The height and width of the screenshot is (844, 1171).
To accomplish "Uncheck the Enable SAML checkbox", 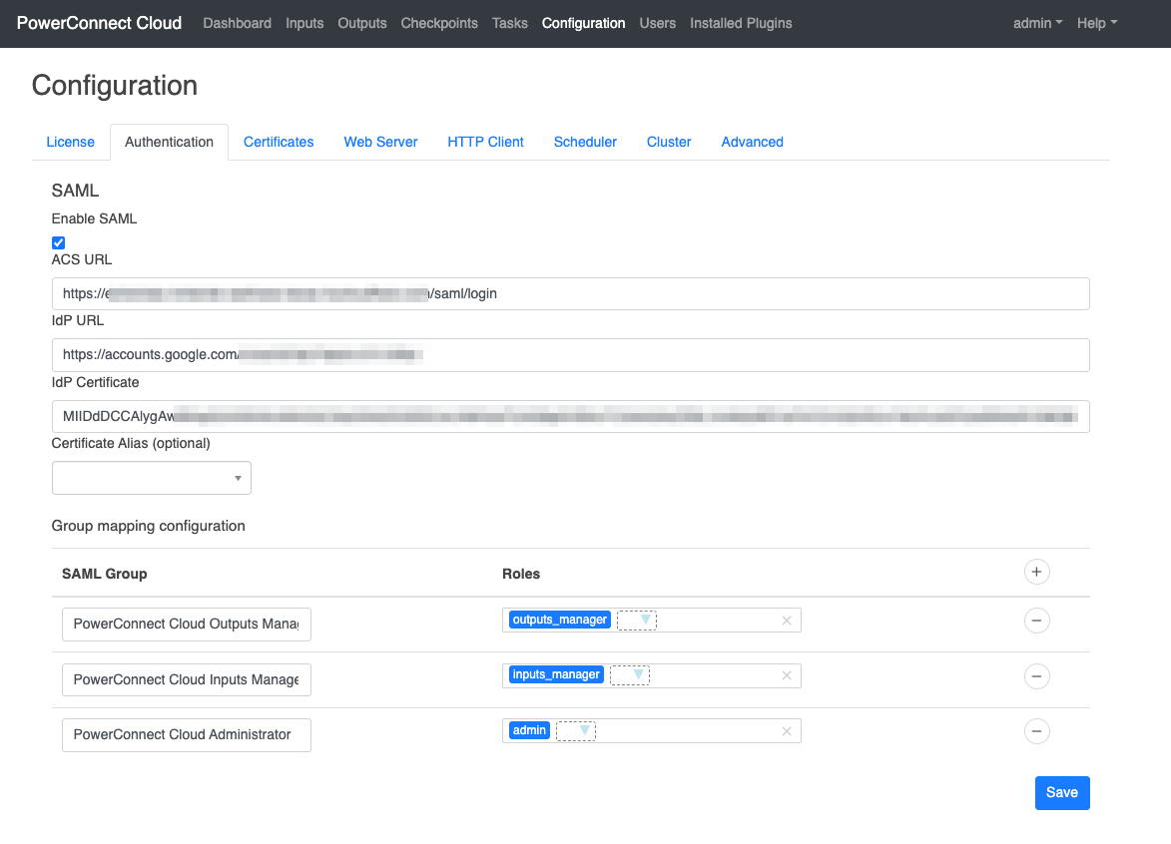I will pos(59,242).
